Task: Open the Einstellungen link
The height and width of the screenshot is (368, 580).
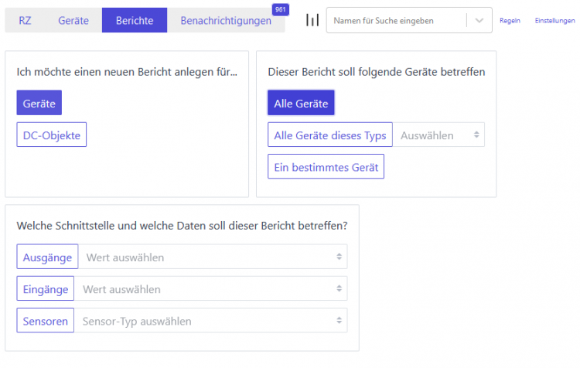Action: (554, 21)
